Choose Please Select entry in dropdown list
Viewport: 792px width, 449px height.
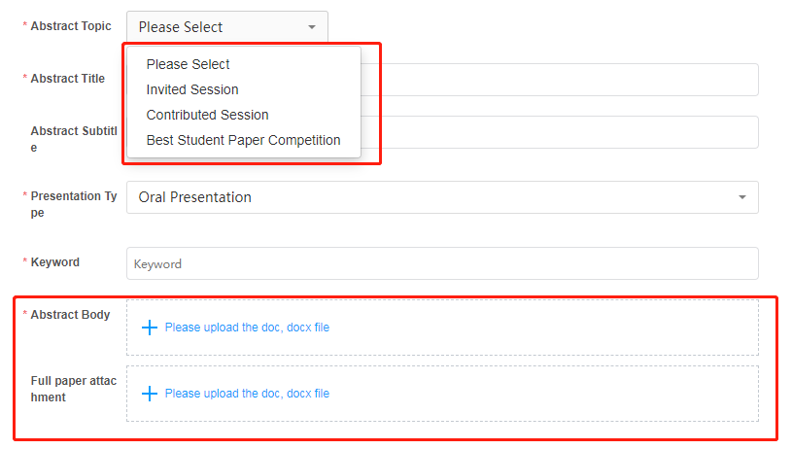(x=189, y=64)
